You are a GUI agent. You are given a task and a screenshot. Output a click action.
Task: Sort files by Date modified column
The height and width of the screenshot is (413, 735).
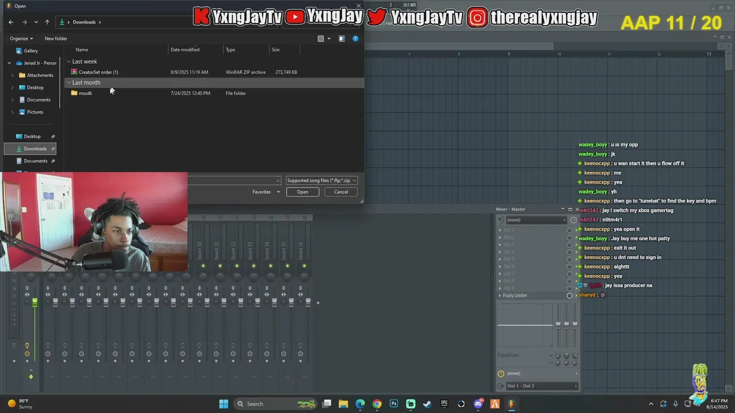(x=185, y=49)
